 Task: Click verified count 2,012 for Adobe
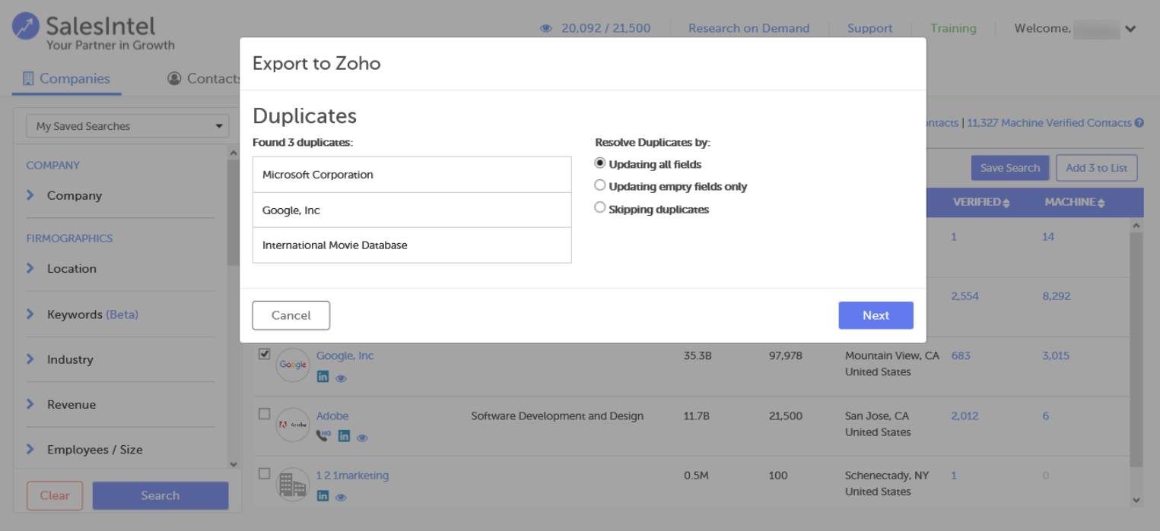pos(965,416)
